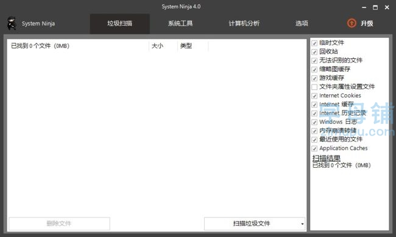396x237 pixels.
Task: Click the System Ninja brand text
Action: pos(38,24)
